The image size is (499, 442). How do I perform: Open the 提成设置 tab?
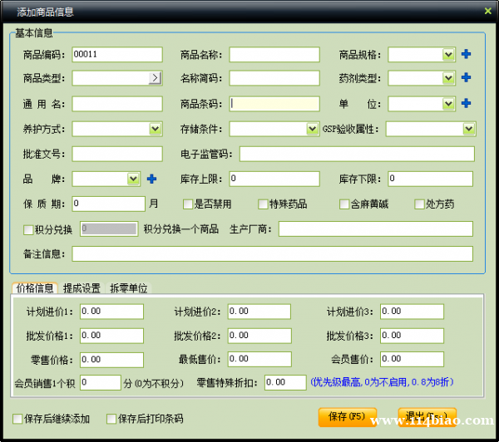[82, 288]
